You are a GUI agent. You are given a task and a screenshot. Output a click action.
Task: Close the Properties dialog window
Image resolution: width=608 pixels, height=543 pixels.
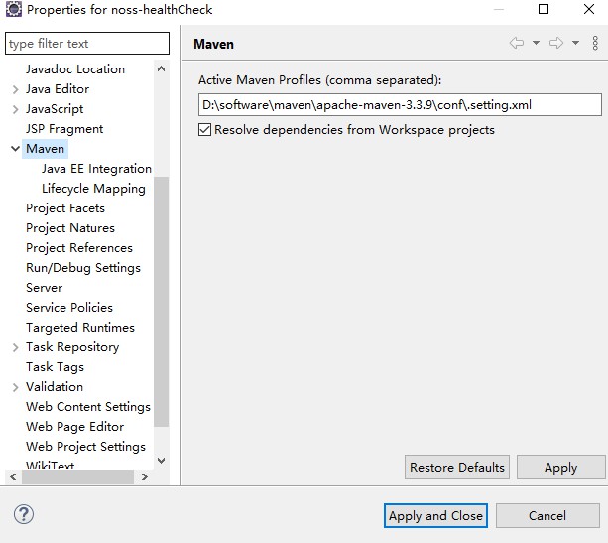(x=589, y=9)
